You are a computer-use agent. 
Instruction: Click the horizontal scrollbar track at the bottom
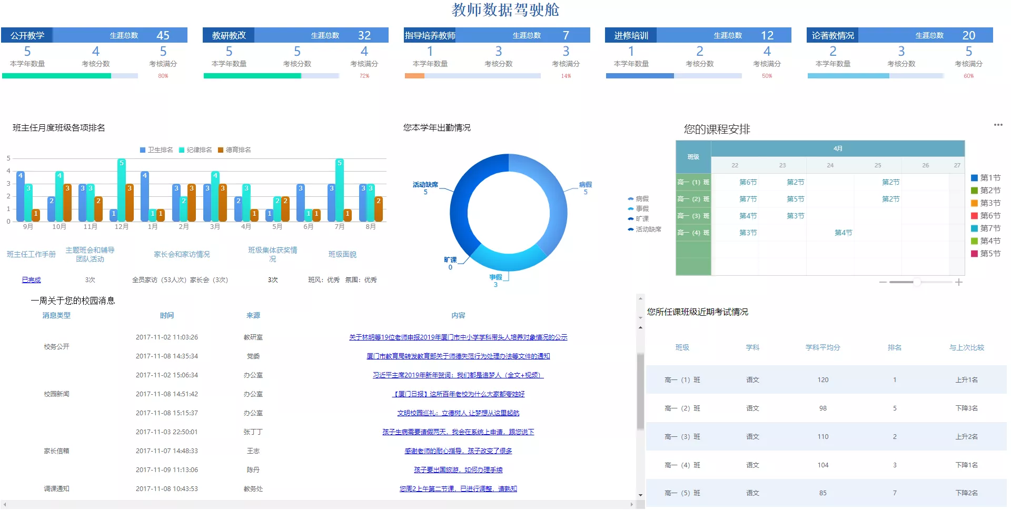tap(318, 504)
